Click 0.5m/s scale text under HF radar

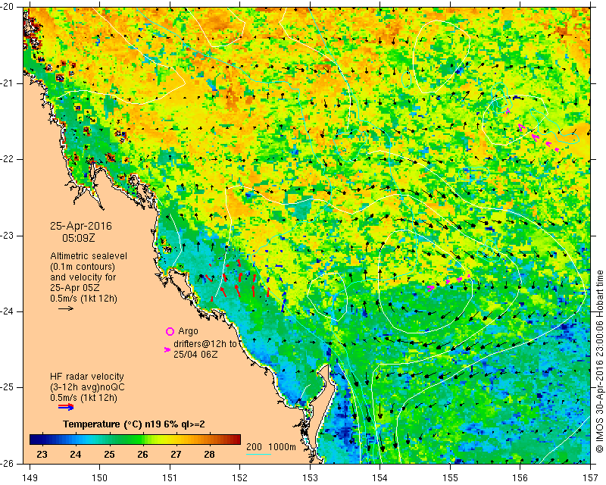coord(83,398)
